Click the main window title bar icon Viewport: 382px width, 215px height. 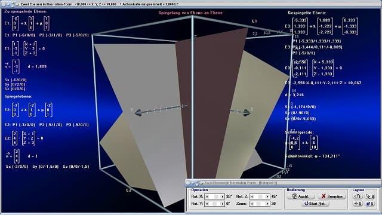pyautogui.click(x=17, y=4)
